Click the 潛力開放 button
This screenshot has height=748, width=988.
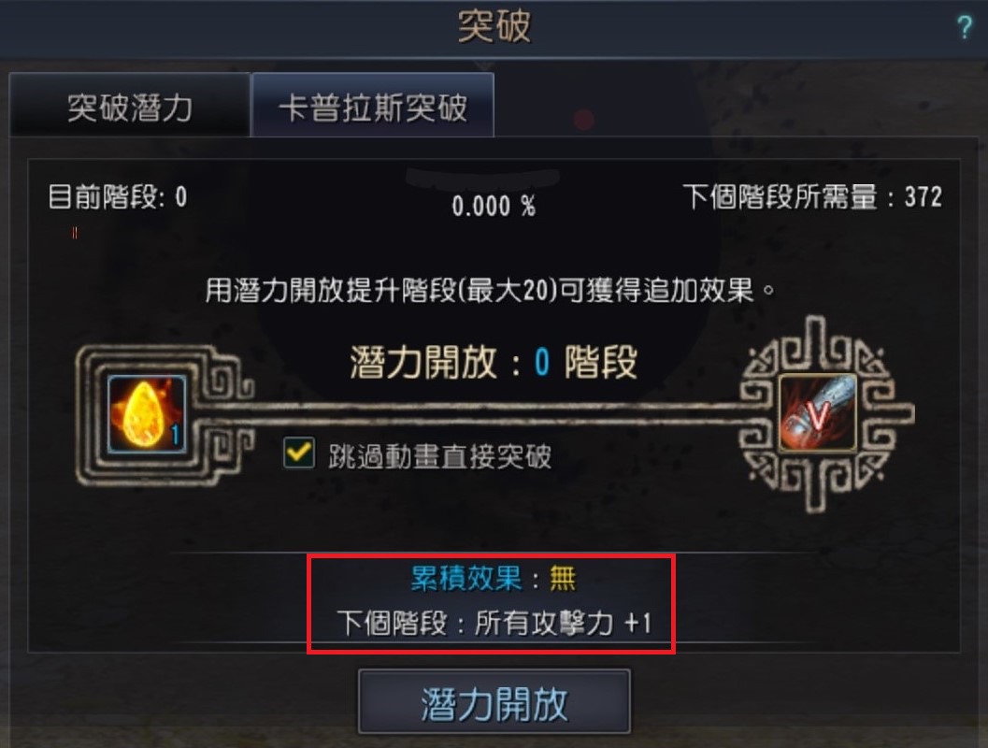click(x=494, y=701)
